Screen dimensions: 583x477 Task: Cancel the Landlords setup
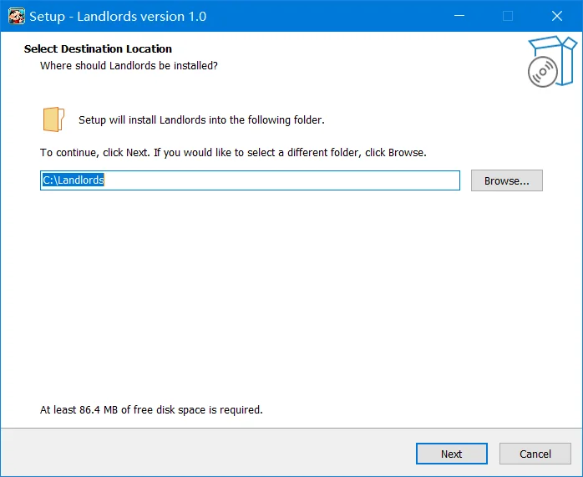point(535,454)
